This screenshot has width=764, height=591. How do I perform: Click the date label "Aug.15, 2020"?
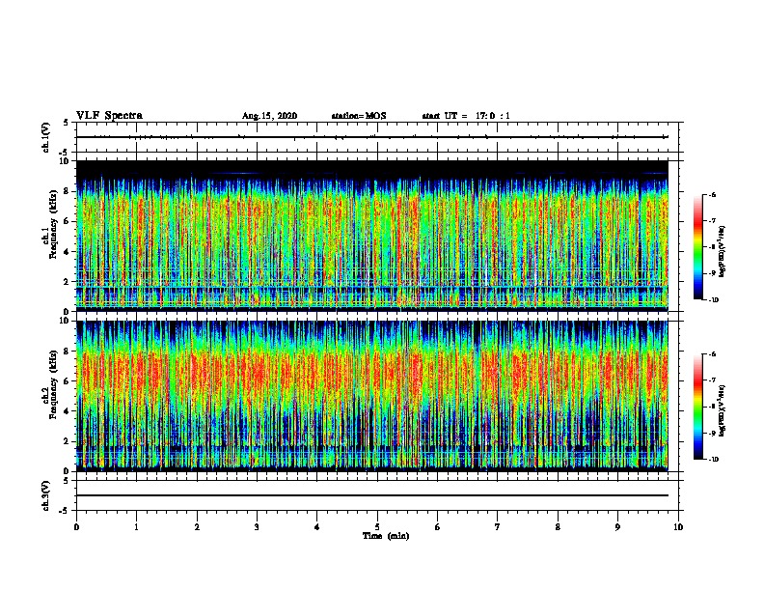[x=269, y=116]
